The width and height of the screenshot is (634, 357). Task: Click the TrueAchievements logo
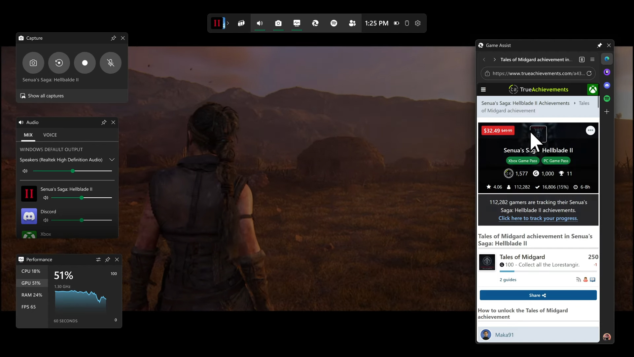[x=539, y=90]
